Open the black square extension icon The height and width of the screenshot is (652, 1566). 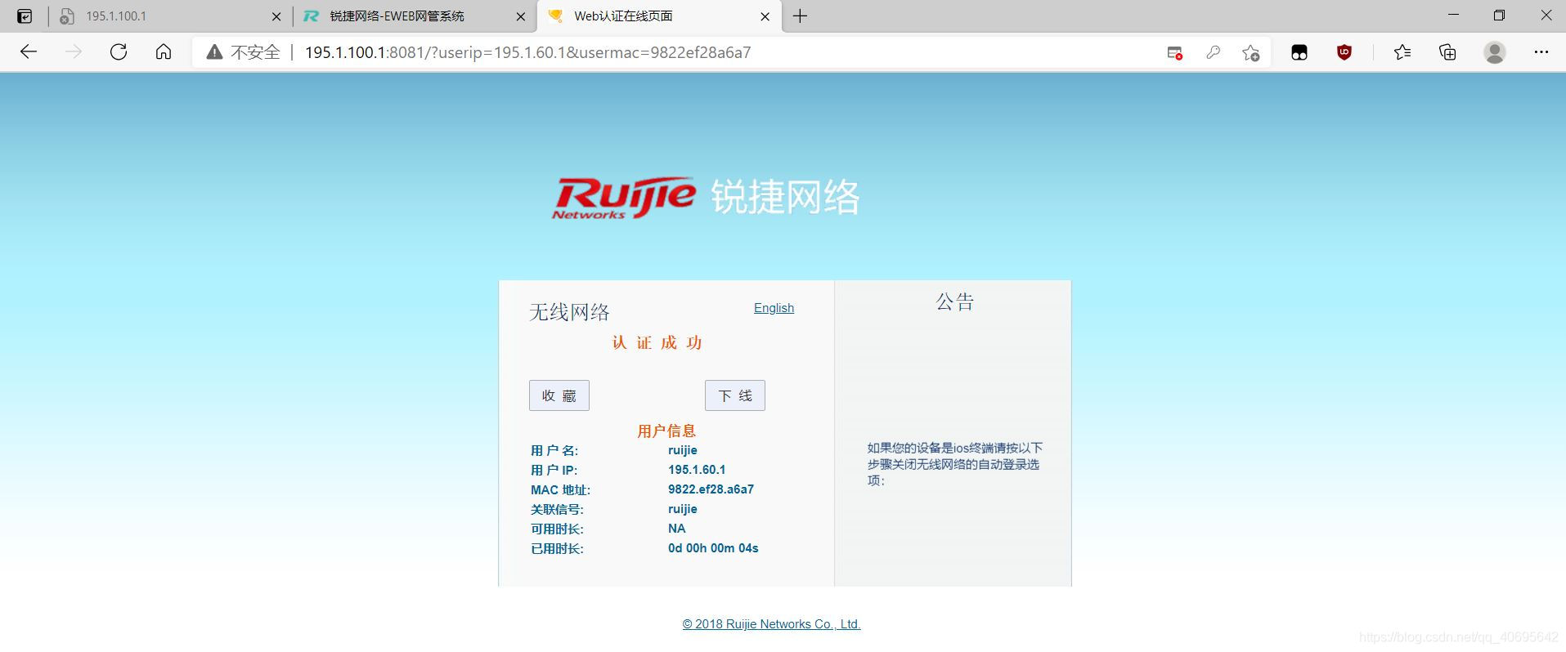(x=1299, y=53)
